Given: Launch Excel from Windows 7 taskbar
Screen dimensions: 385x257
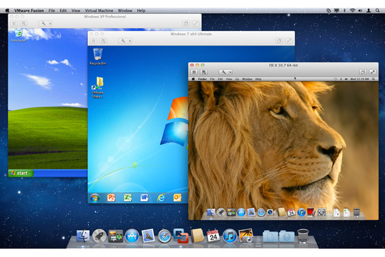Looking at the screenshot, I should pyautogui.click(x=128, y=197).
